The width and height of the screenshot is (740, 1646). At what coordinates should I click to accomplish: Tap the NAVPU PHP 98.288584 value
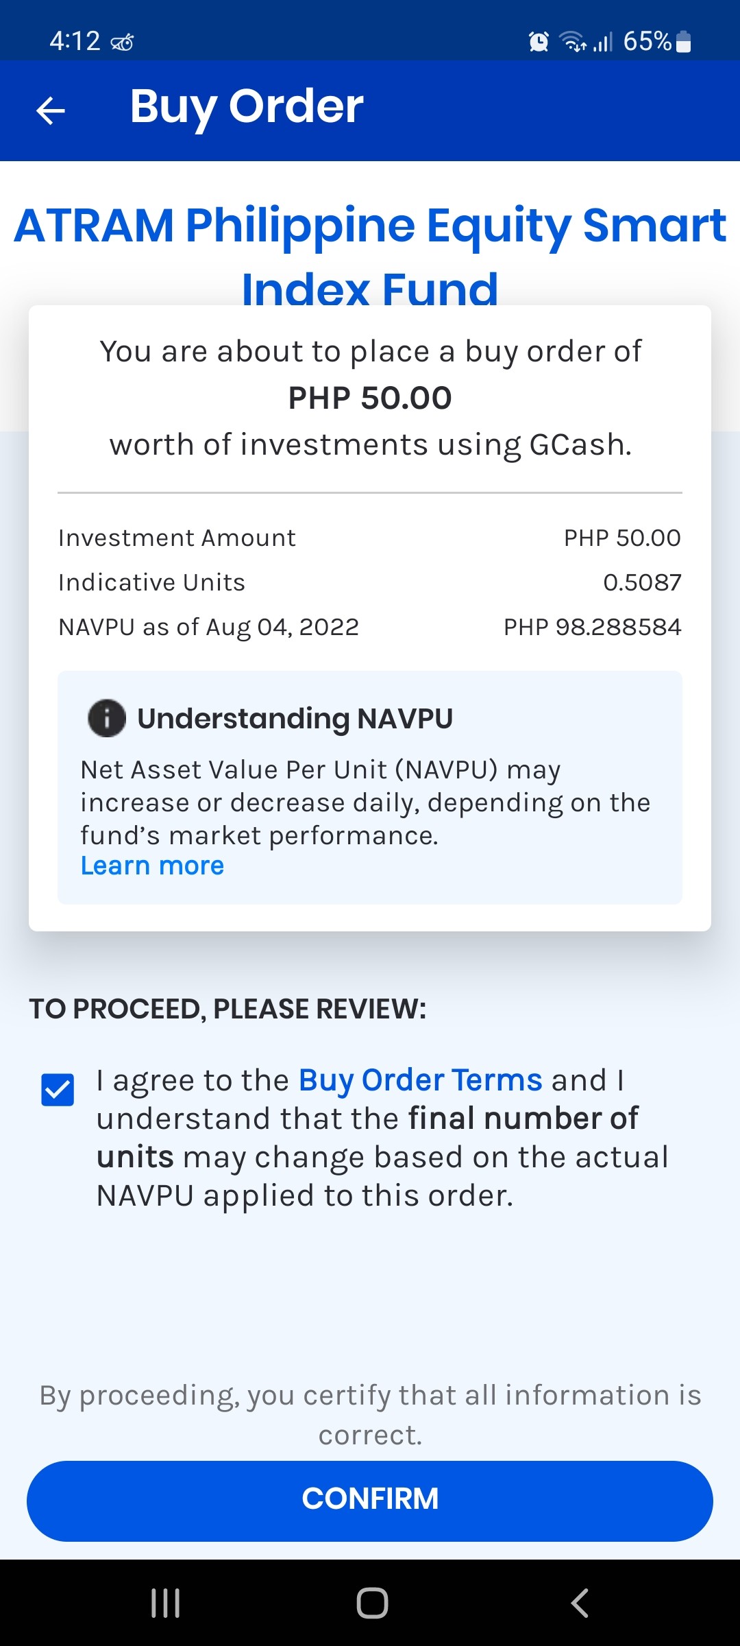593,627
